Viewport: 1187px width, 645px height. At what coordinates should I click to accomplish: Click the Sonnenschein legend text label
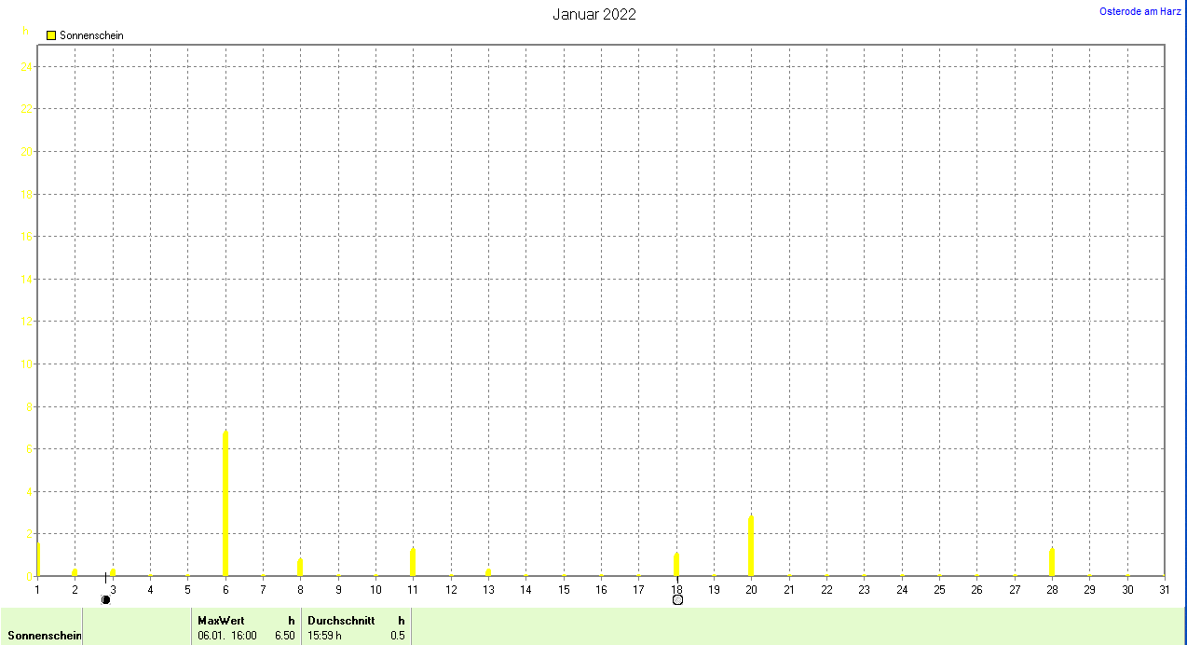pos(91,35)
